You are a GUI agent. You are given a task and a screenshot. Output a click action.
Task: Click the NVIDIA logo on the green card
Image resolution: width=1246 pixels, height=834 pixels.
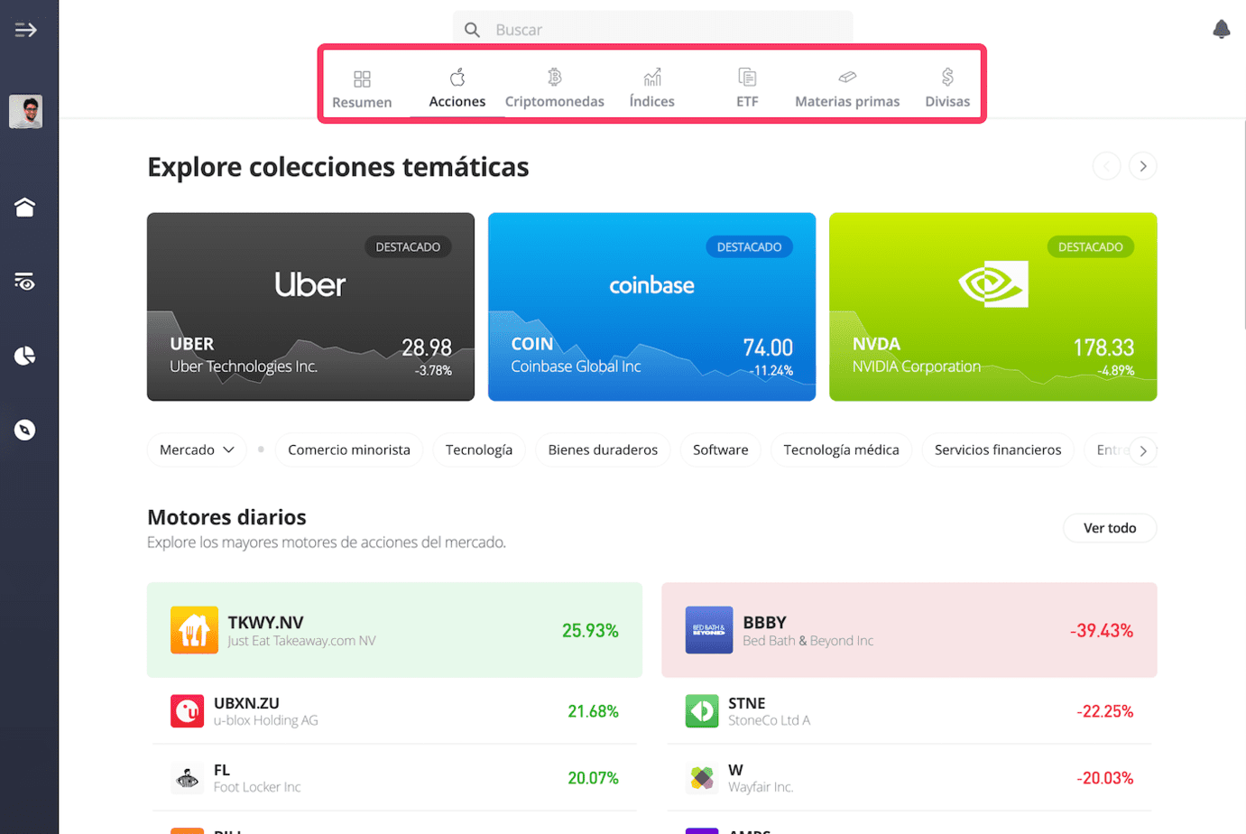tap(993, 284)
